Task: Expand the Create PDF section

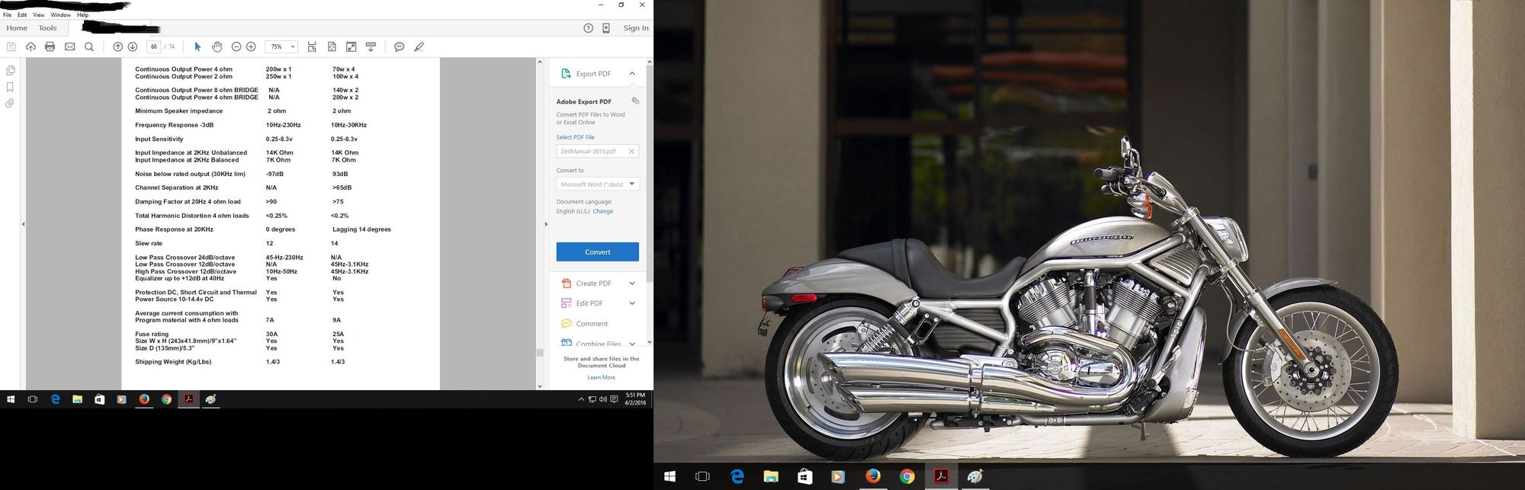Action: point(632,283)
